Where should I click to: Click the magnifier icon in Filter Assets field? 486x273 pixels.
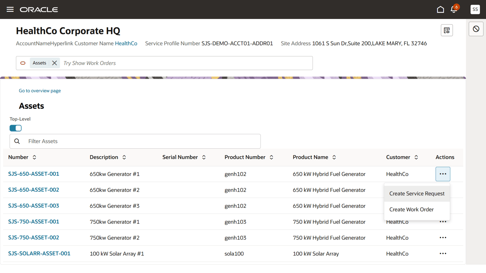[17, 141]
